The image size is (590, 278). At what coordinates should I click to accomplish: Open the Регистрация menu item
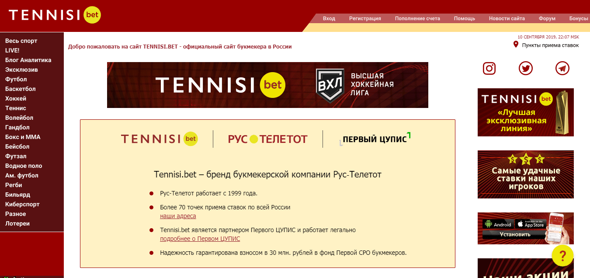pyautogui.click(x=365, y=18)
